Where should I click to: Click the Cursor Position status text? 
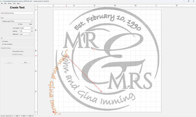click(17, 116)
